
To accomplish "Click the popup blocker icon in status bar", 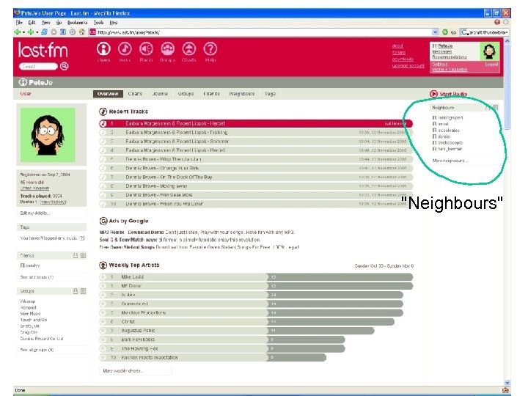I will pyautogui.click(x=505, y=390).
